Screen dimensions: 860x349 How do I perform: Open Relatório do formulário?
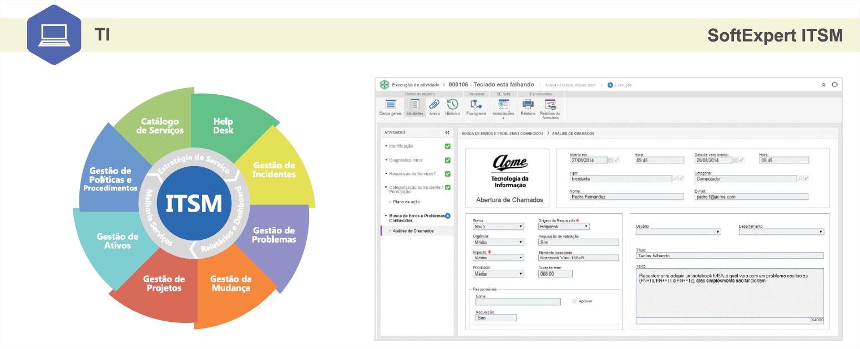tap(550, 110)
